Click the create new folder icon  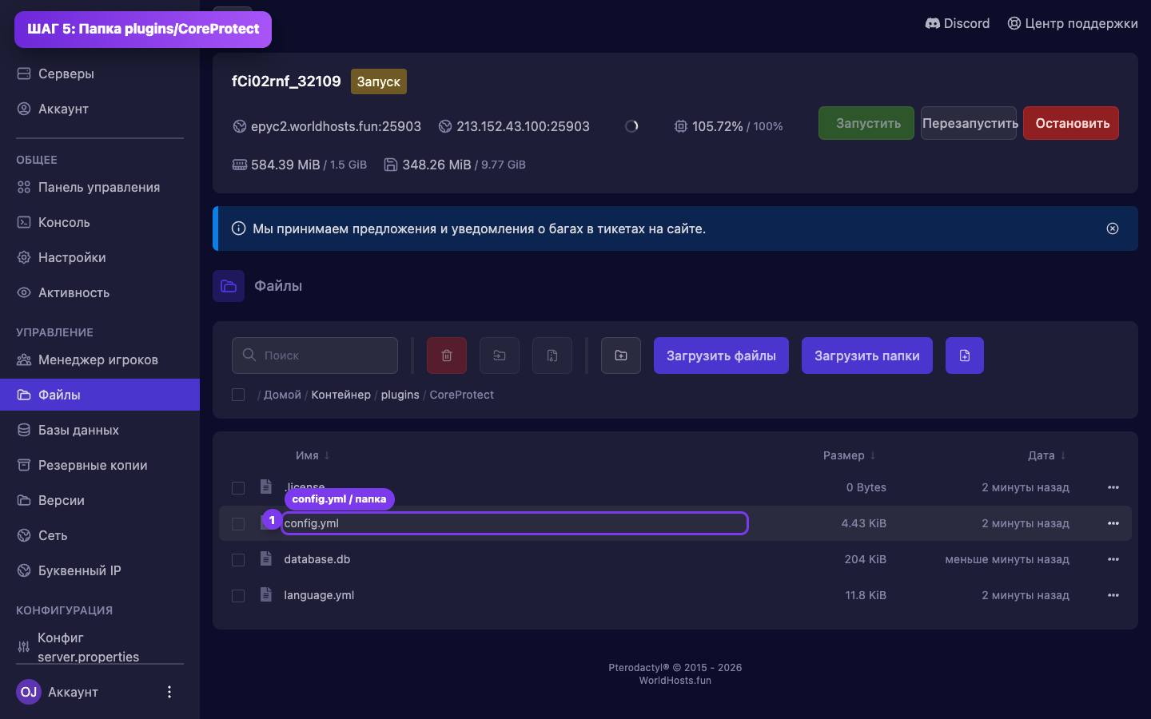(x=621, y=356)
